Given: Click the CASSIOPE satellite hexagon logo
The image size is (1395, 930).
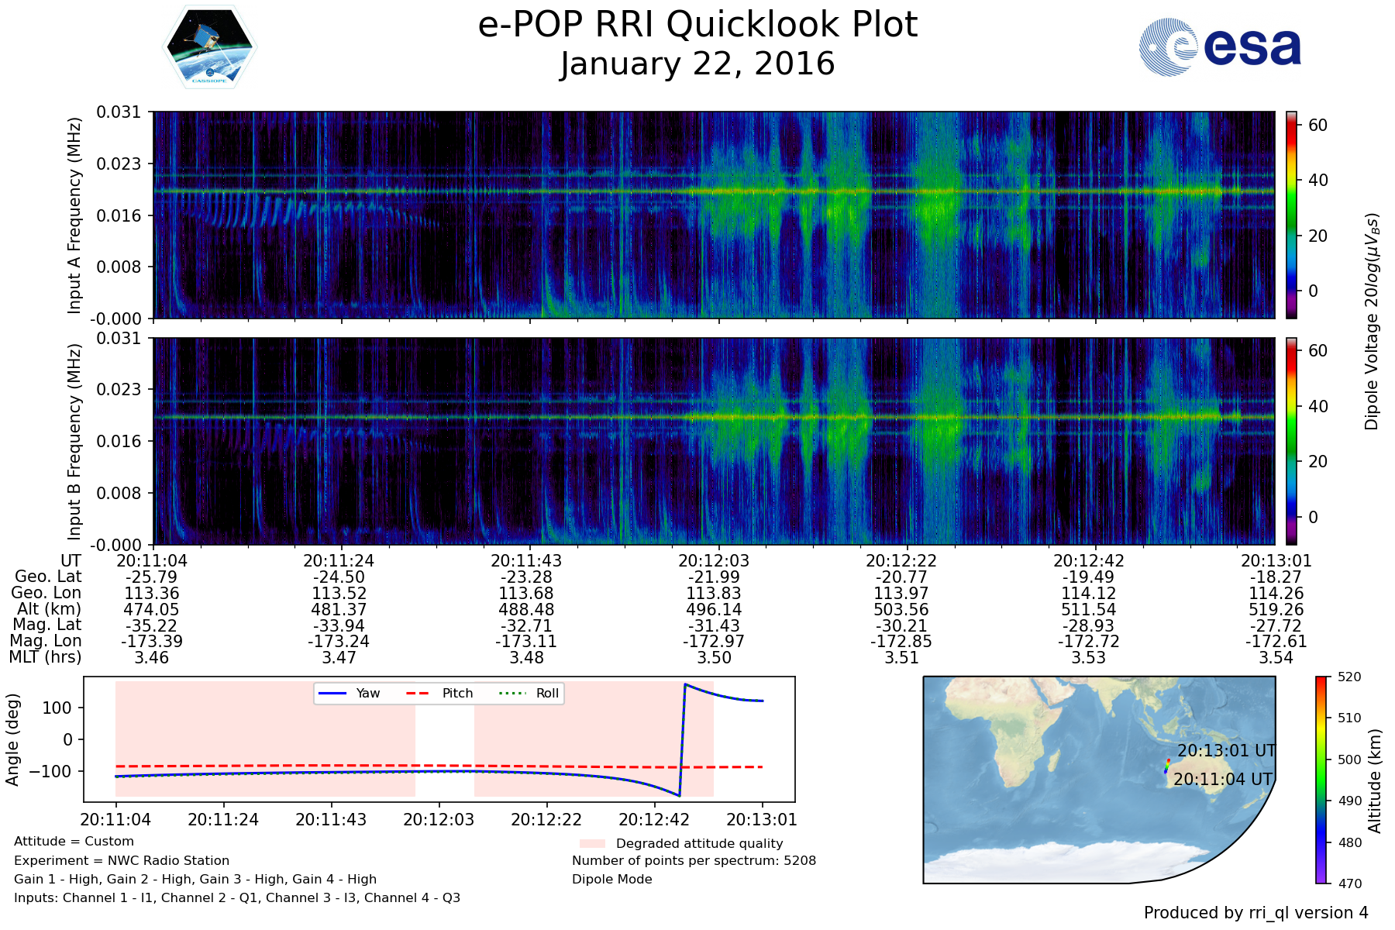Looking at the screenshot, I should 209,47.
